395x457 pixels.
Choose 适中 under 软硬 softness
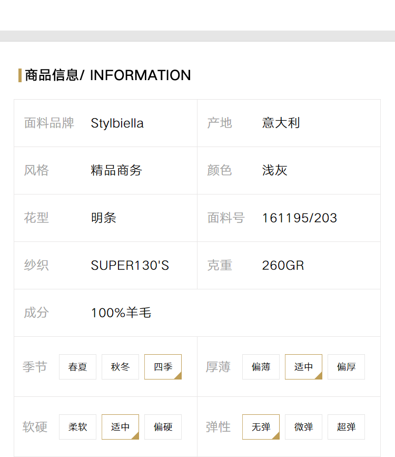point(120,426)
